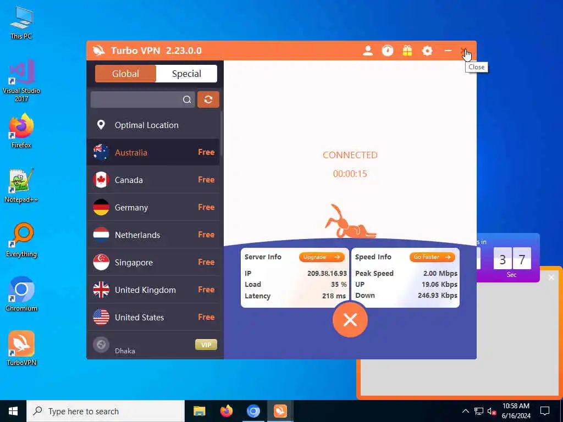Click the location pin icon
Image resolution: width=563 pixels, height=422 pixels.
pyautogui.click(x=101, y=125)
